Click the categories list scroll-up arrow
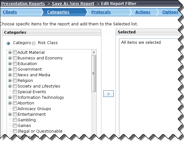 94,52
